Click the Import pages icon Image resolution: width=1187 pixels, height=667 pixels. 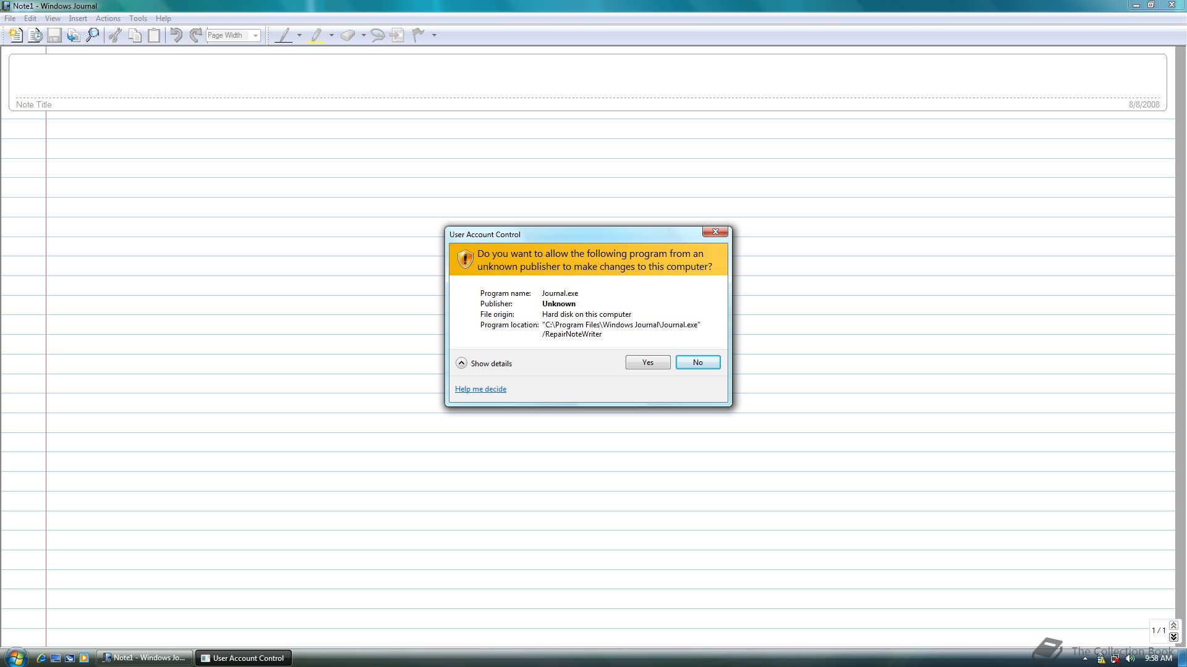pos(74,35)
